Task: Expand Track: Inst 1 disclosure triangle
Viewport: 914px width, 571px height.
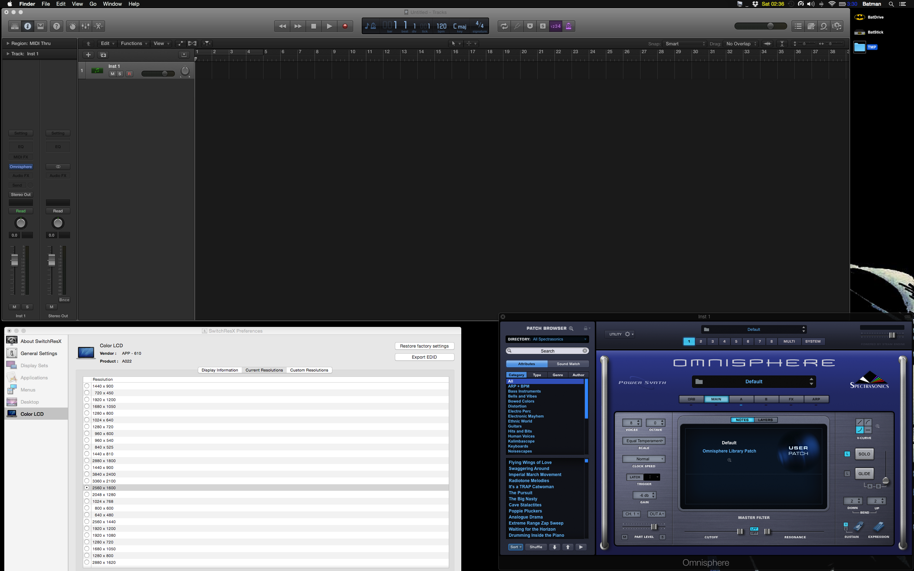Action: [7, 54]
